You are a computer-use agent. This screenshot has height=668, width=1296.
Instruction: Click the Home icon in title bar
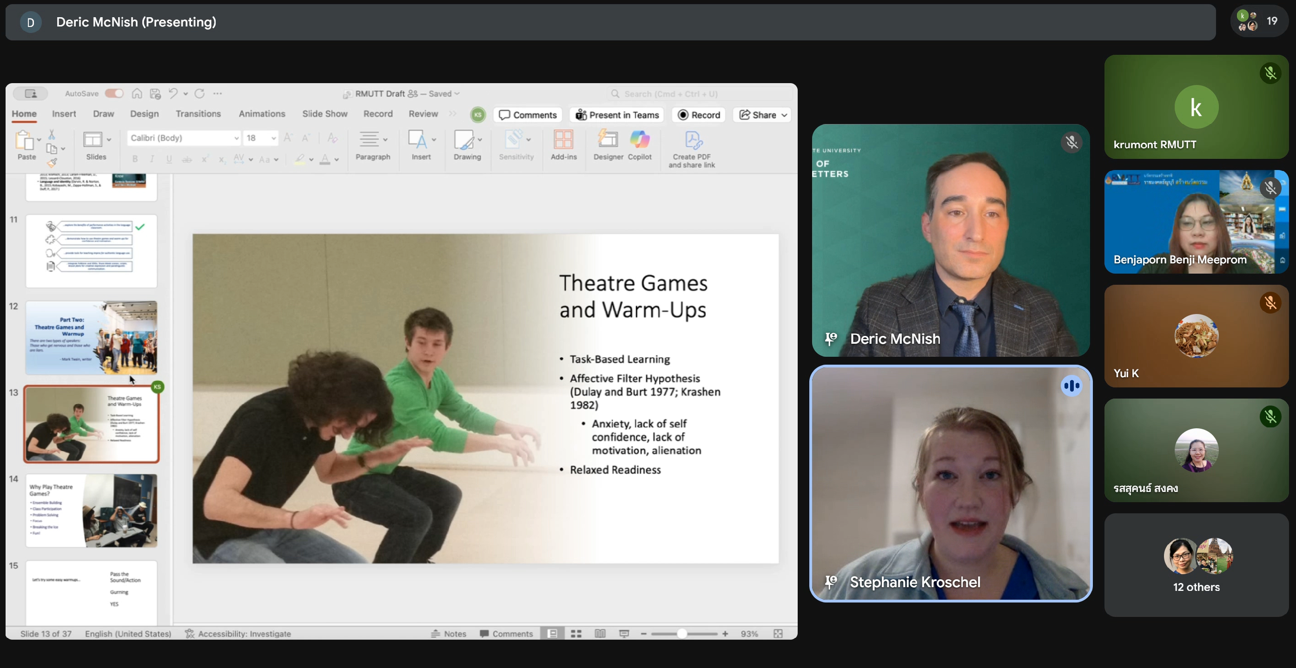(x=137, y=93)
